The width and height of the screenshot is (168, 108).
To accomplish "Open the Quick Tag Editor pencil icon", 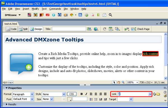I will [x=165, y=96].
